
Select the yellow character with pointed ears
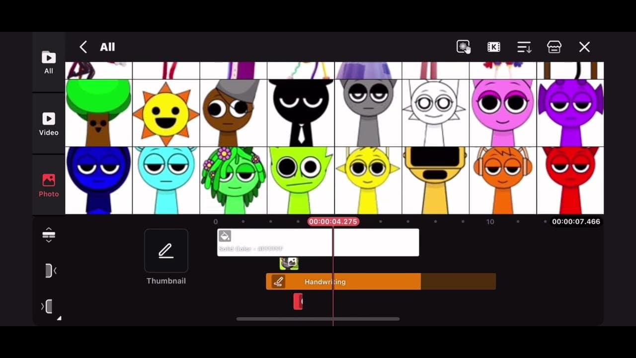[368, 180]
